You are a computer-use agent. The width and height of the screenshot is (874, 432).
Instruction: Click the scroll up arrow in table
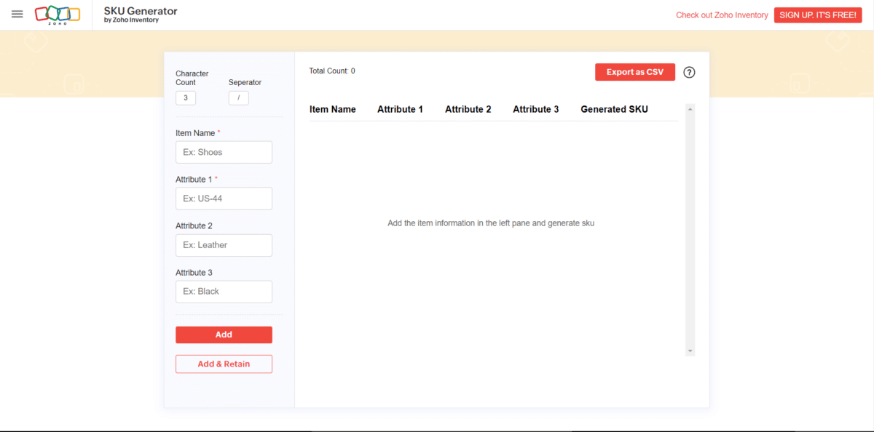click(690, 109)
